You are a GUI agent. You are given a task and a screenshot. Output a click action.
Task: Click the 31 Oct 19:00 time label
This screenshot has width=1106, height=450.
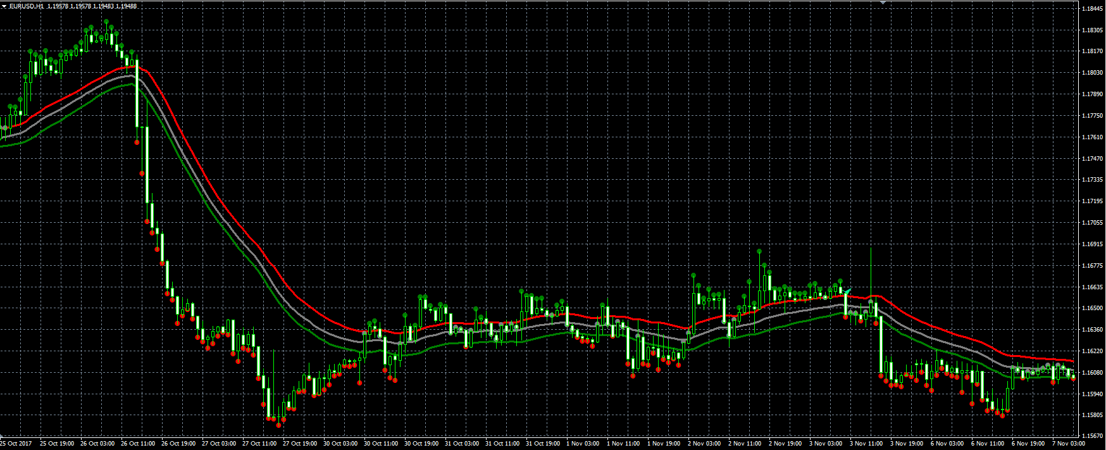point(543,444)
